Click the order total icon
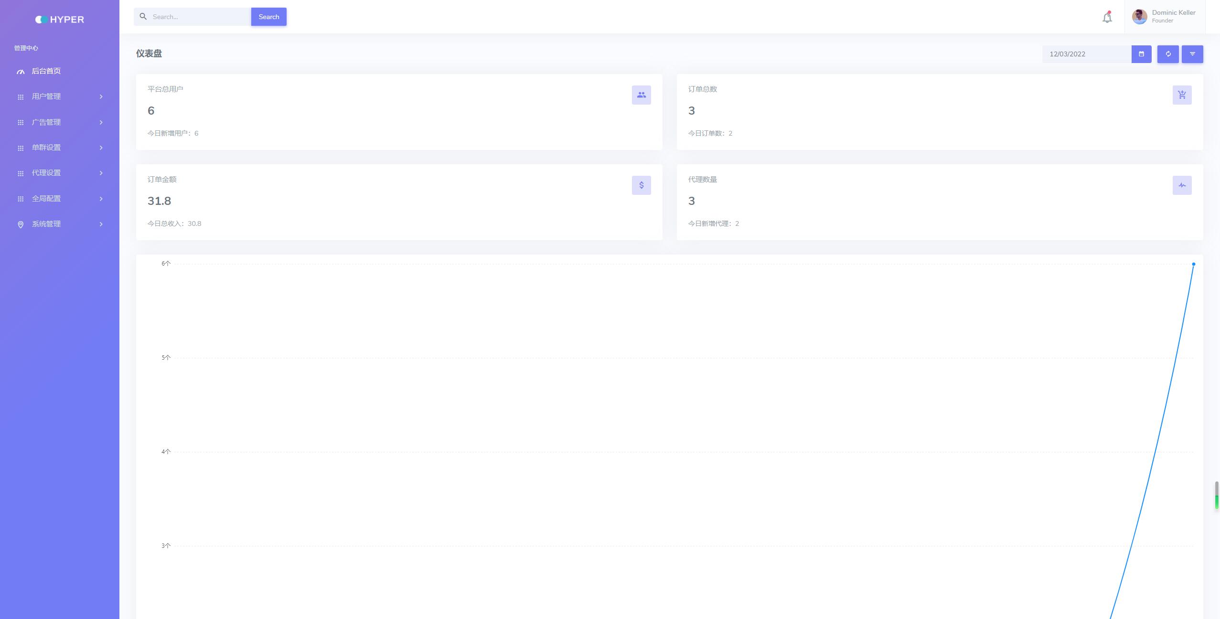The height and width of the screenshot is (619, 1220). click(x=1182, y=95)
